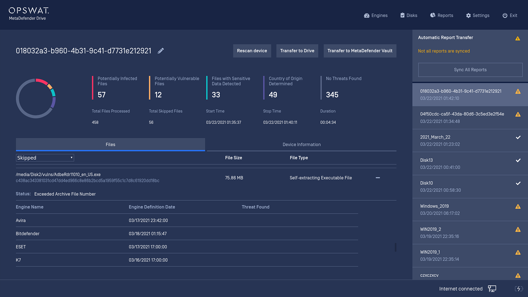This screenshot has width=528, height=297.
Task: Click the power charging icon in status bar
Action: click(518, 289)
